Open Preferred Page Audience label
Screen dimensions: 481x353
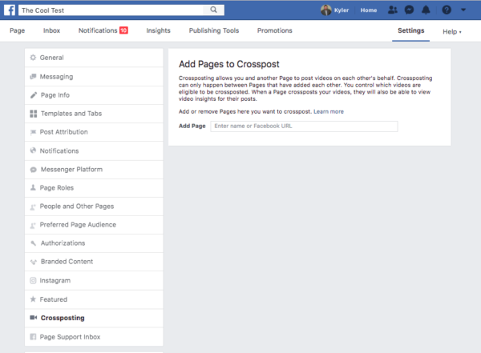[78, 225]
